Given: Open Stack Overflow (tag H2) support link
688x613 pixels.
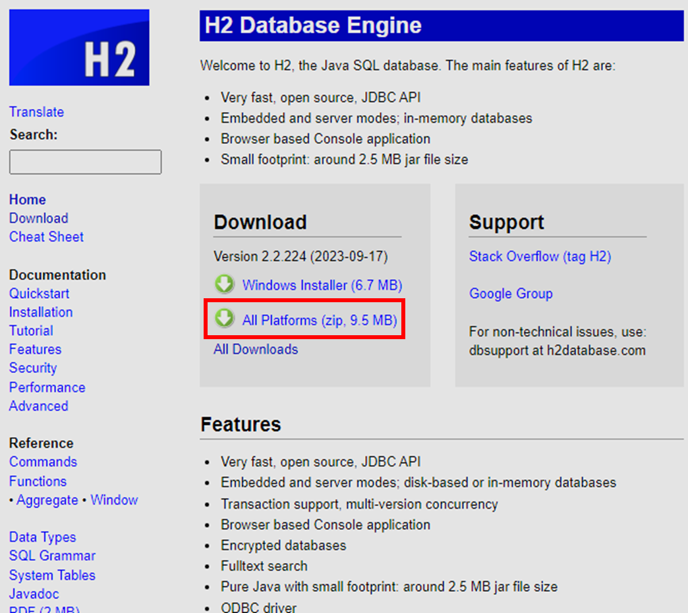Looking at the screenshot, I should click(x=540, y=256).
